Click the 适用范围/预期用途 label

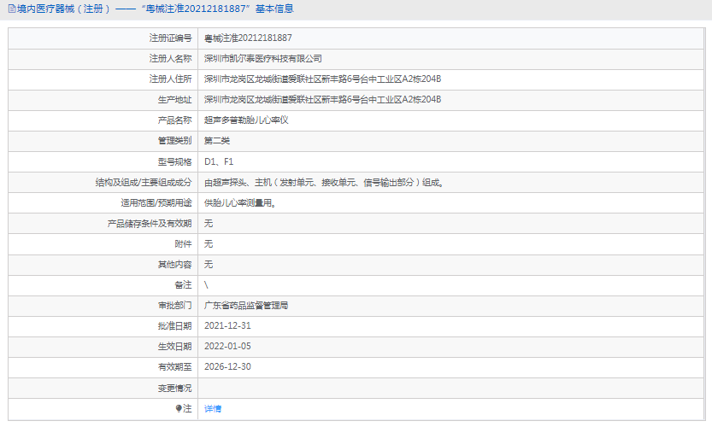pos(156,203)
